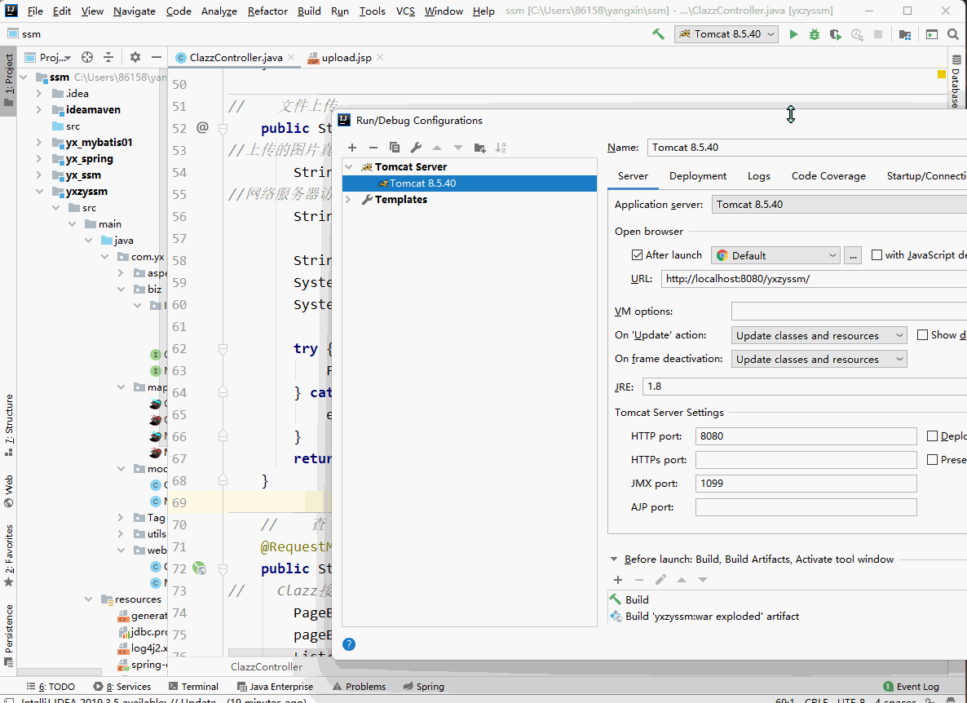This screenshot has height=703, width=967.
Task: Expand Templates tree node
Action: coord(349,200)
